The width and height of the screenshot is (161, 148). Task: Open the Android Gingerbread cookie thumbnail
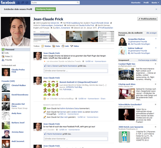[51, 88]
